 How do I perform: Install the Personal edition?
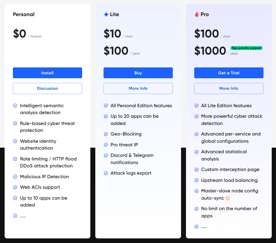[x=47, y=73]
